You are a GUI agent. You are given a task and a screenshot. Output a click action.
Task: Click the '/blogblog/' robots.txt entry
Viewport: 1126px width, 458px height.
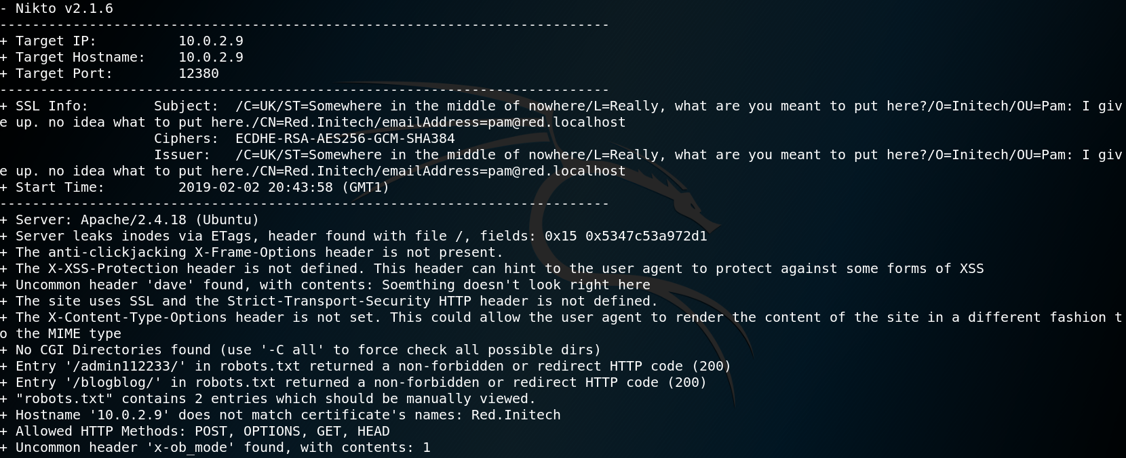tap(353, 383)
